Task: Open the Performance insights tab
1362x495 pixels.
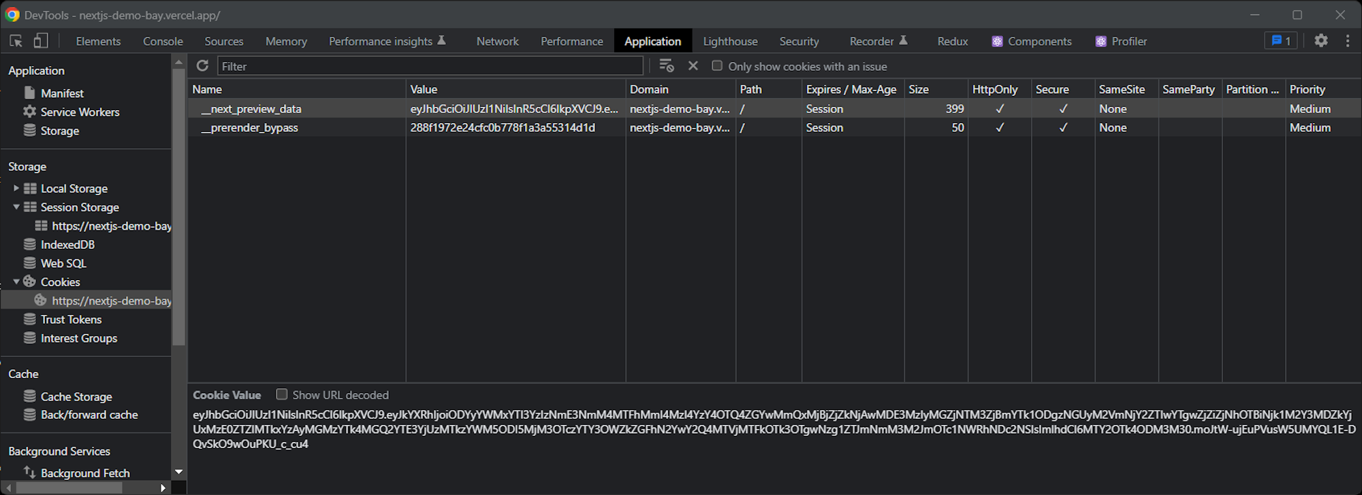Action: tap(387, 41)
